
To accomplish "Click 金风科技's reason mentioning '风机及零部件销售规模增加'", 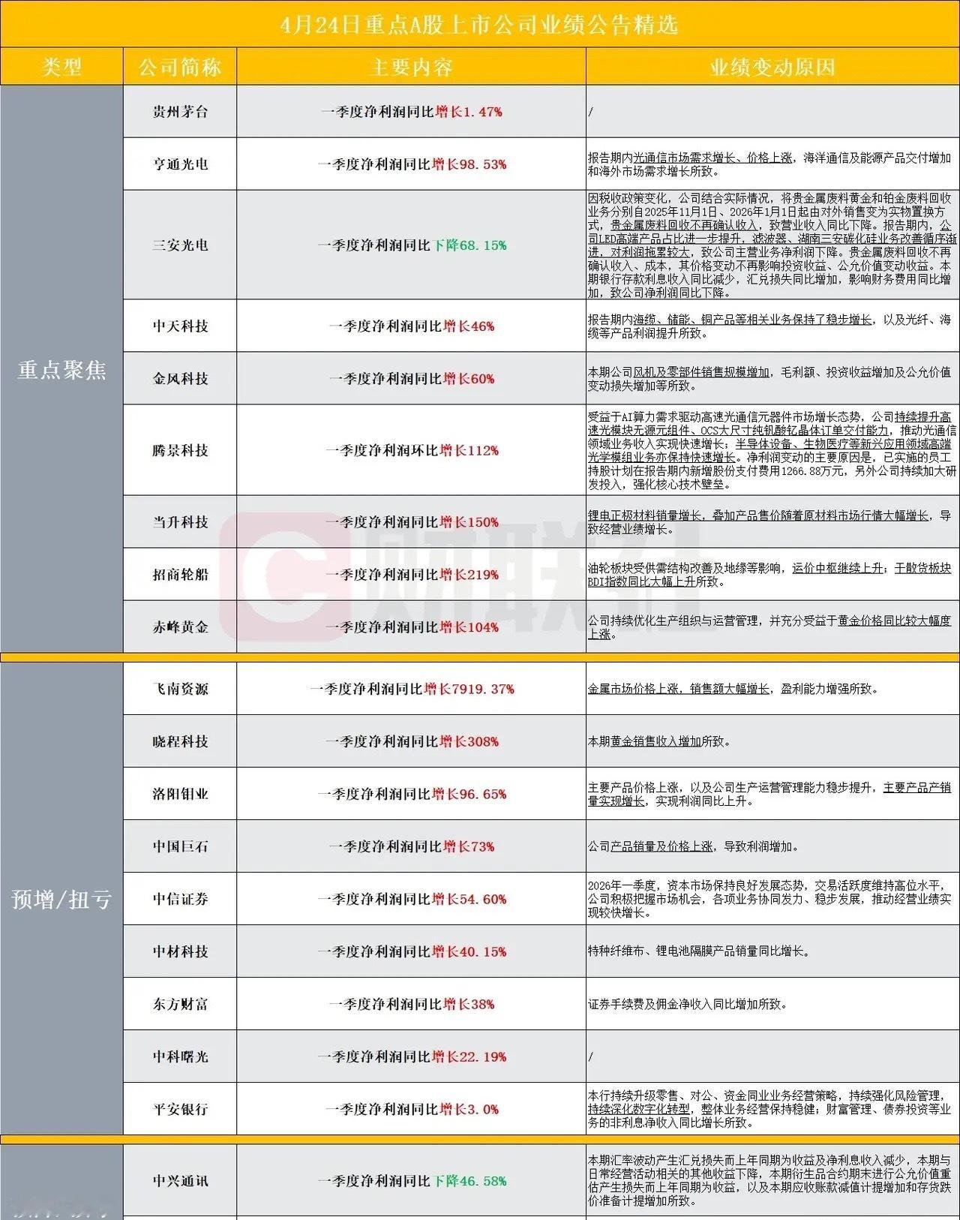I will coord(769,379).
